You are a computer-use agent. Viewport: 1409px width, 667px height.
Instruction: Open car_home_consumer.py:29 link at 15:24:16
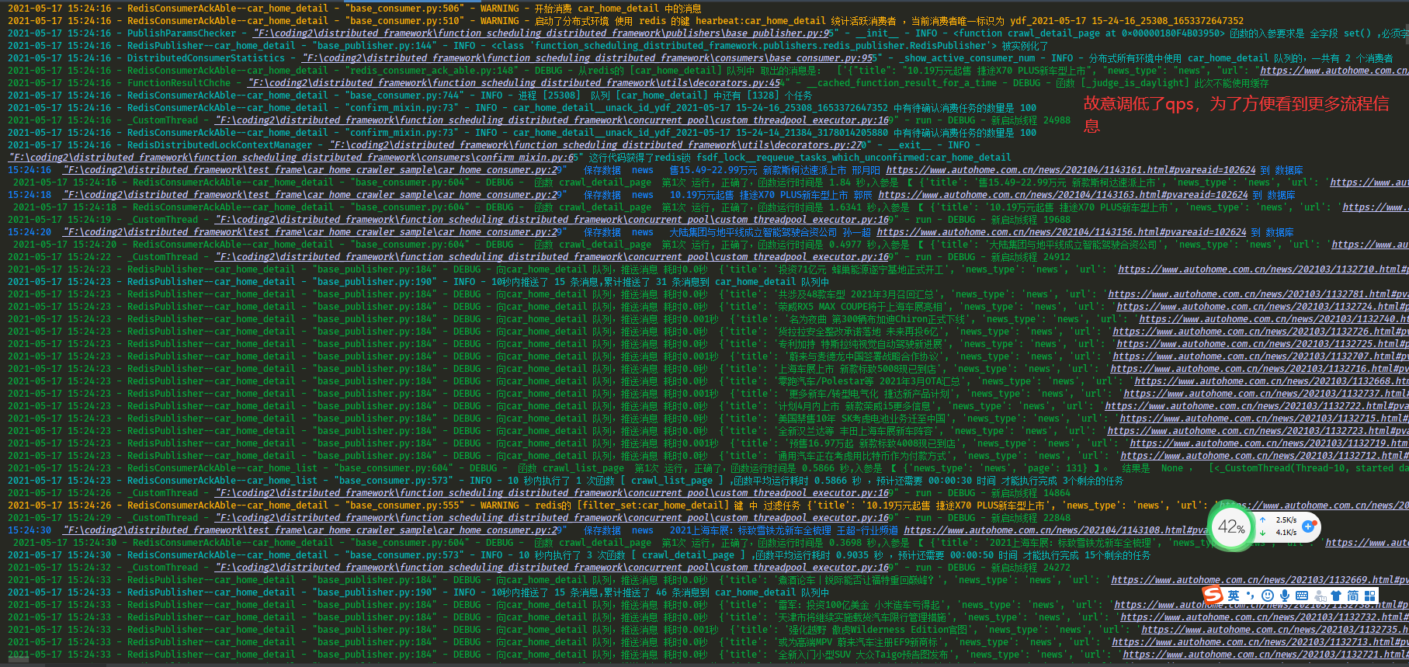pyautogui.click(x=311, y=170)
